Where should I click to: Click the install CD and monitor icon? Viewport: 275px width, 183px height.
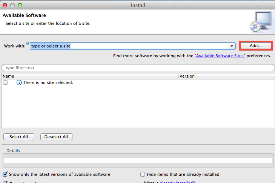tap(261, 22)
